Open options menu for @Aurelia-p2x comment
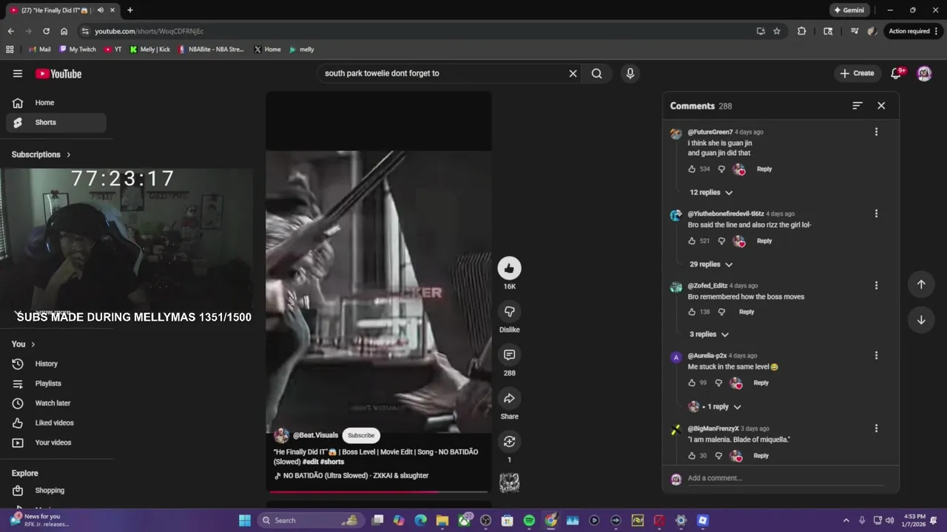This screenshot has height=532, width=947. coord(876,355)
